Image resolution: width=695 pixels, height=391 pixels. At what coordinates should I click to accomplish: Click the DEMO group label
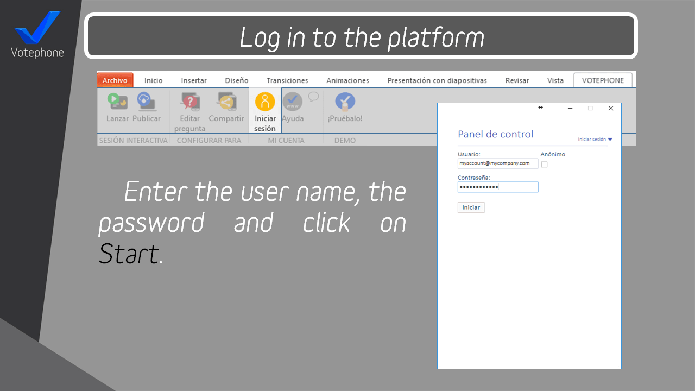coord(345,141)
